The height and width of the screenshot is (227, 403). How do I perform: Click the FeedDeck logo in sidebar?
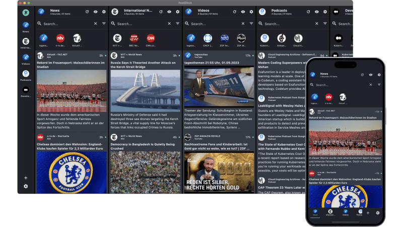click(x=26, y=12)
